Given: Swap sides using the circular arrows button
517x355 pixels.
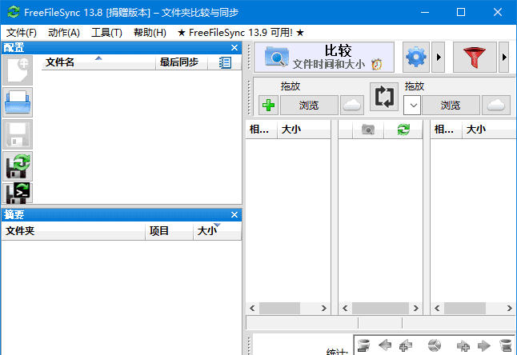Looking at the screenshot, I should click(x=384, y=97).
